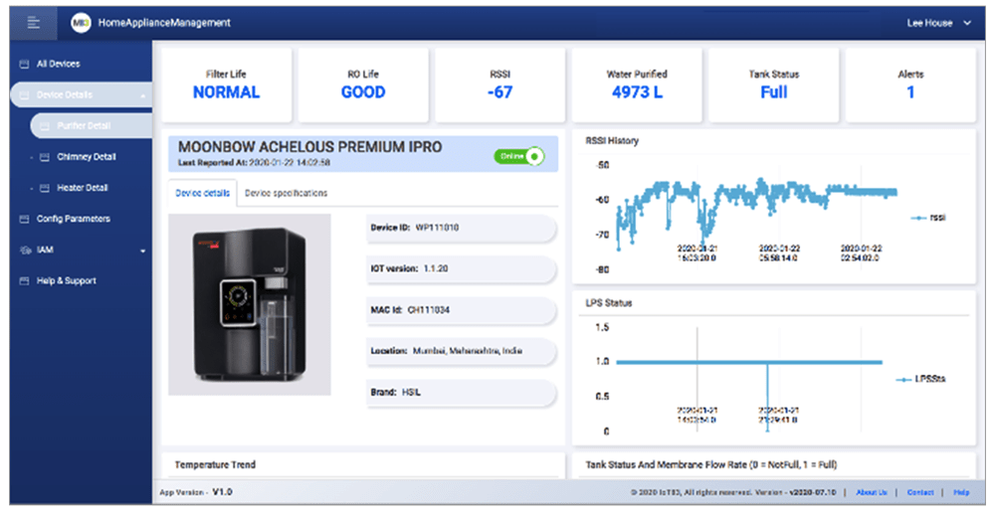The width and height of the screenshot is (995, 517).
Task: Click the Purifier Detail icon
Action: (x=45, y=126)
